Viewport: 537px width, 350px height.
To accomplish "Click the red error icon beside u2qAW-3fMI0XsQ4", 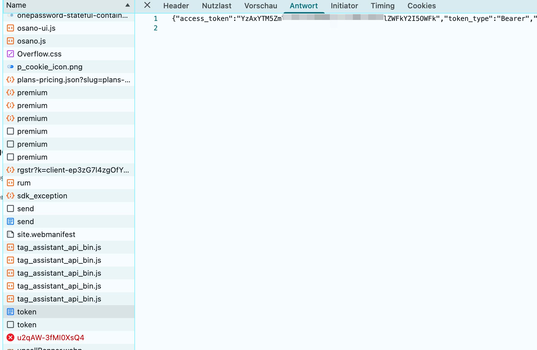I will click(x=10, y=338).
